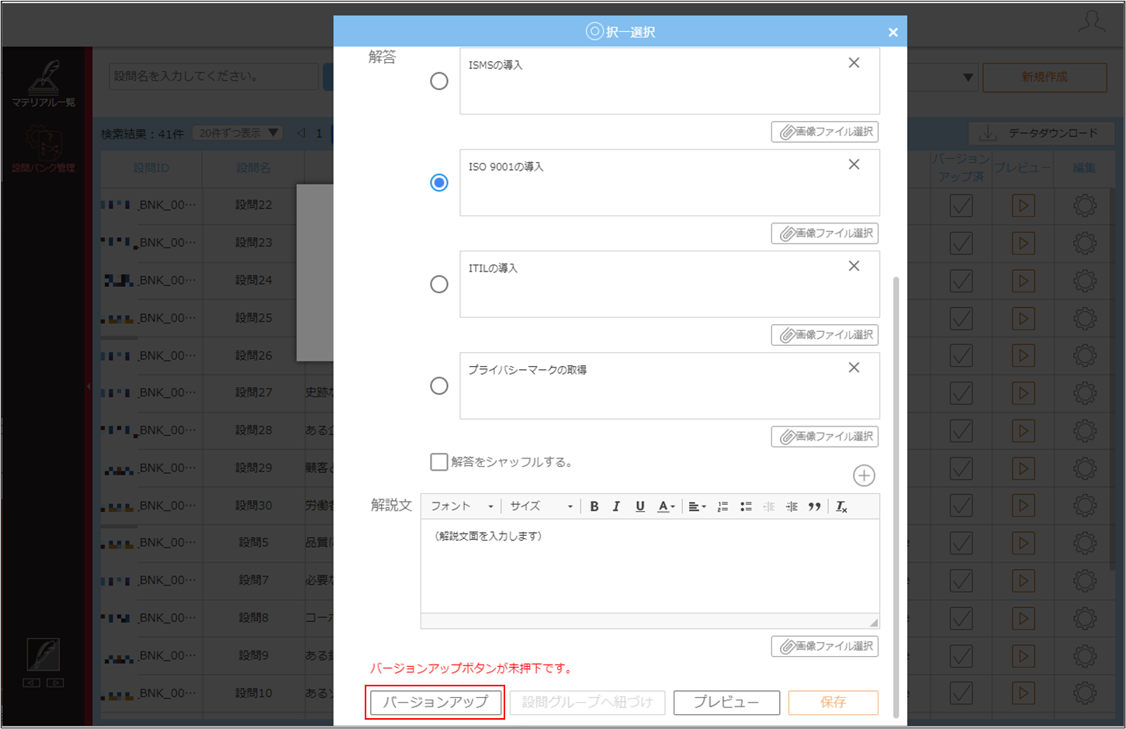The width and height of the screenshot is (1126, 729).
Task: Click the プレビュー button in dialog
Action: click(x=726, y=702)
